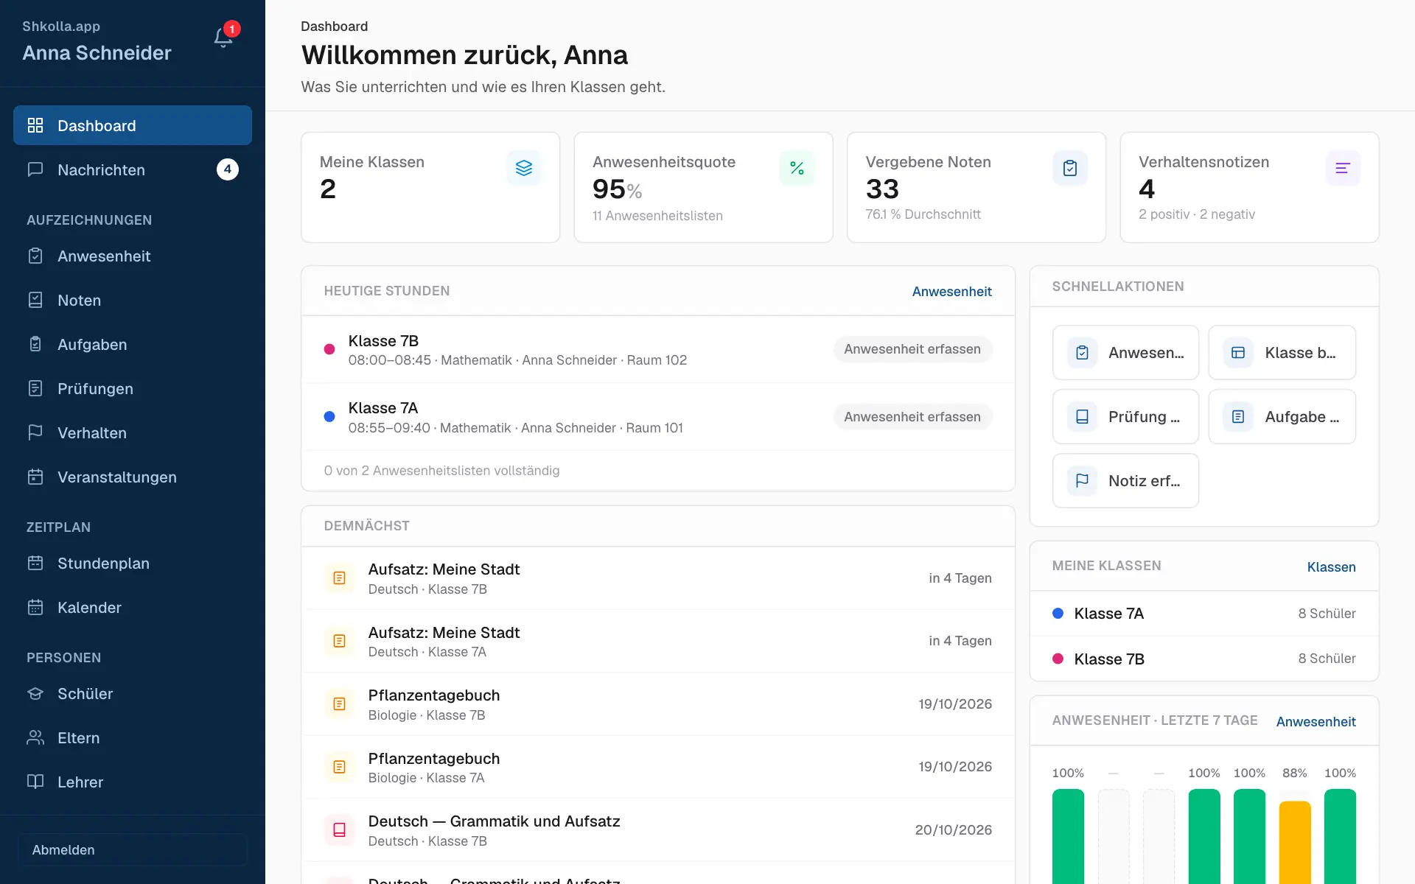The image size is (1415, 884).
Task: Follow the Klassen link in Meine Klassen
Action: click(x=1331, y=566)
